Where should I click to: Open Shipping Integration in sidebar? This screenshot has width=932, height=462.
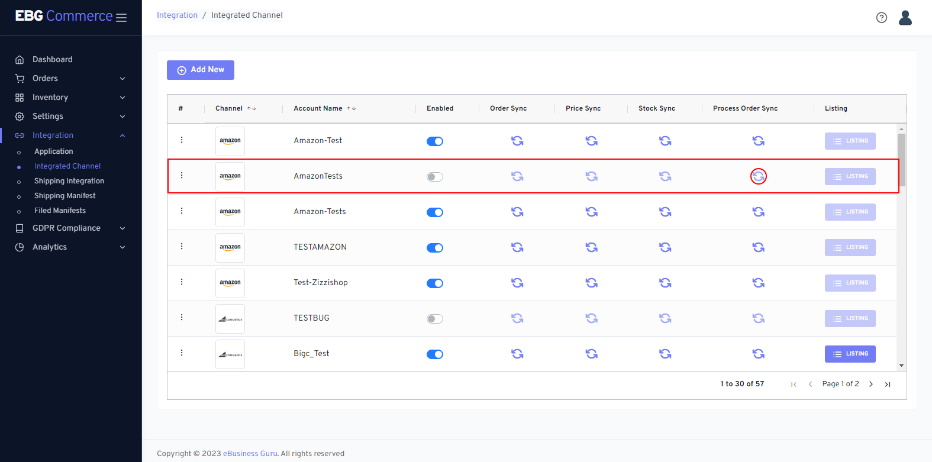point(69,181)
